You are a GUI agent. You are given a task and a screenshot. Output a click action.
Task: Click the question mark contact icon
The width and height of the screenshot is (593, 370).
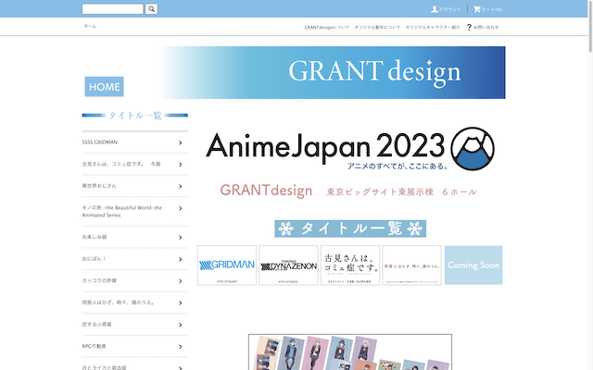point(469,27)
